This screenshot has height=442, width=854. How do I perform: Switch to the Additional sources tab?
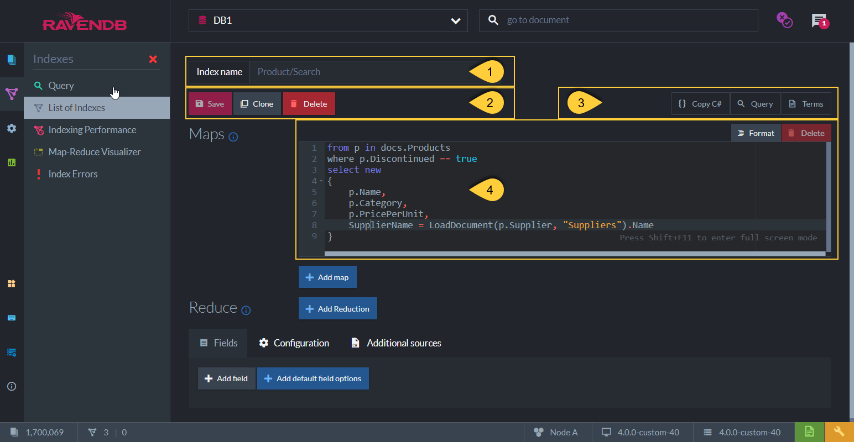396,343
